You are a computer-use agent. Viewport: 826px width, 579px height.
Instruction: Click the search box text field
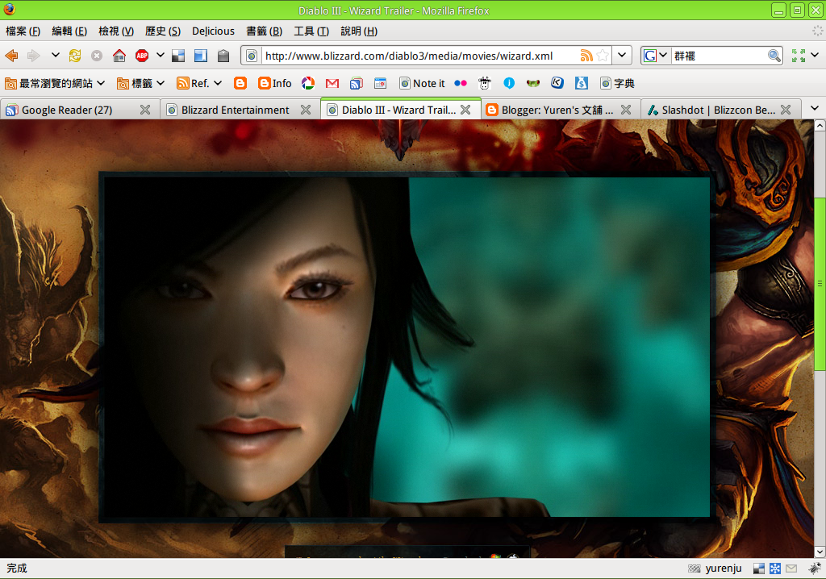tap(719, 56)
